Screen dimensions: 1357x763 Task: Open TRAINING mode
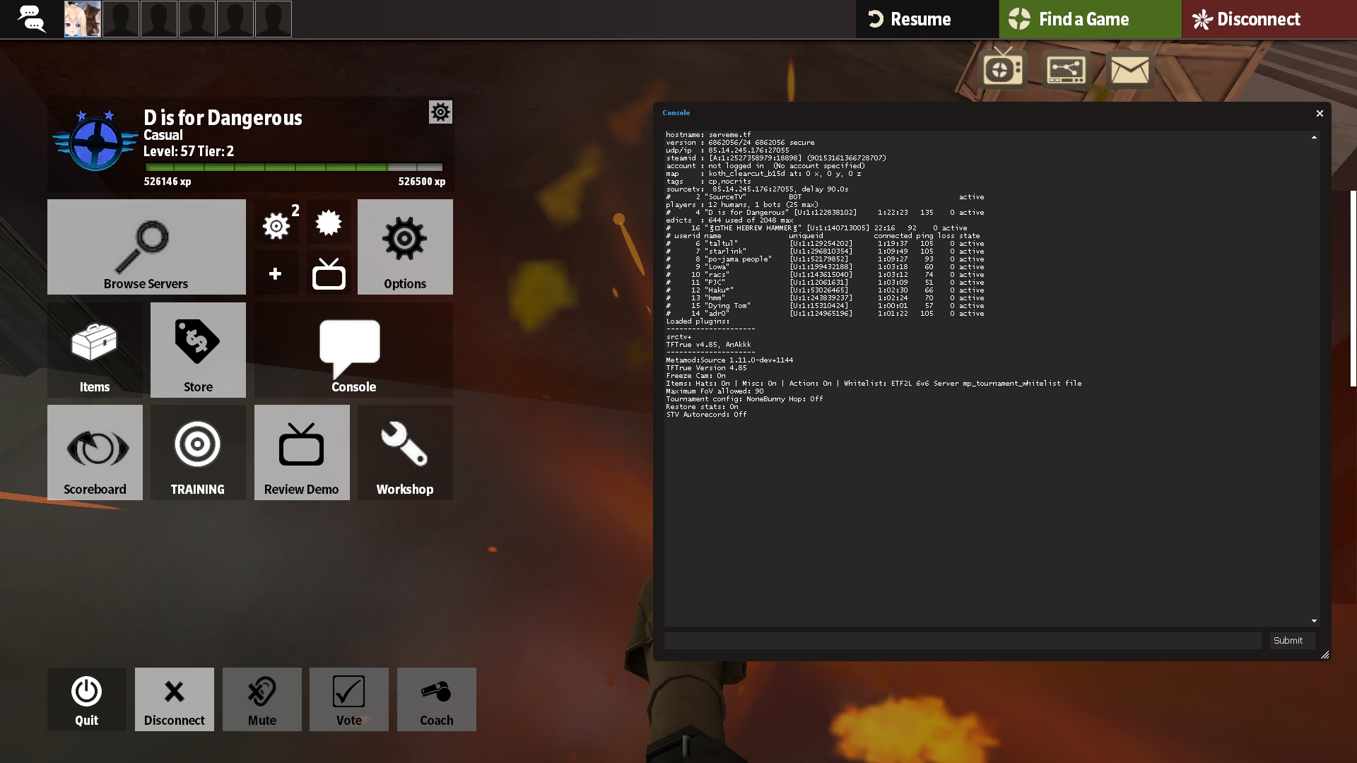[198, 452]
